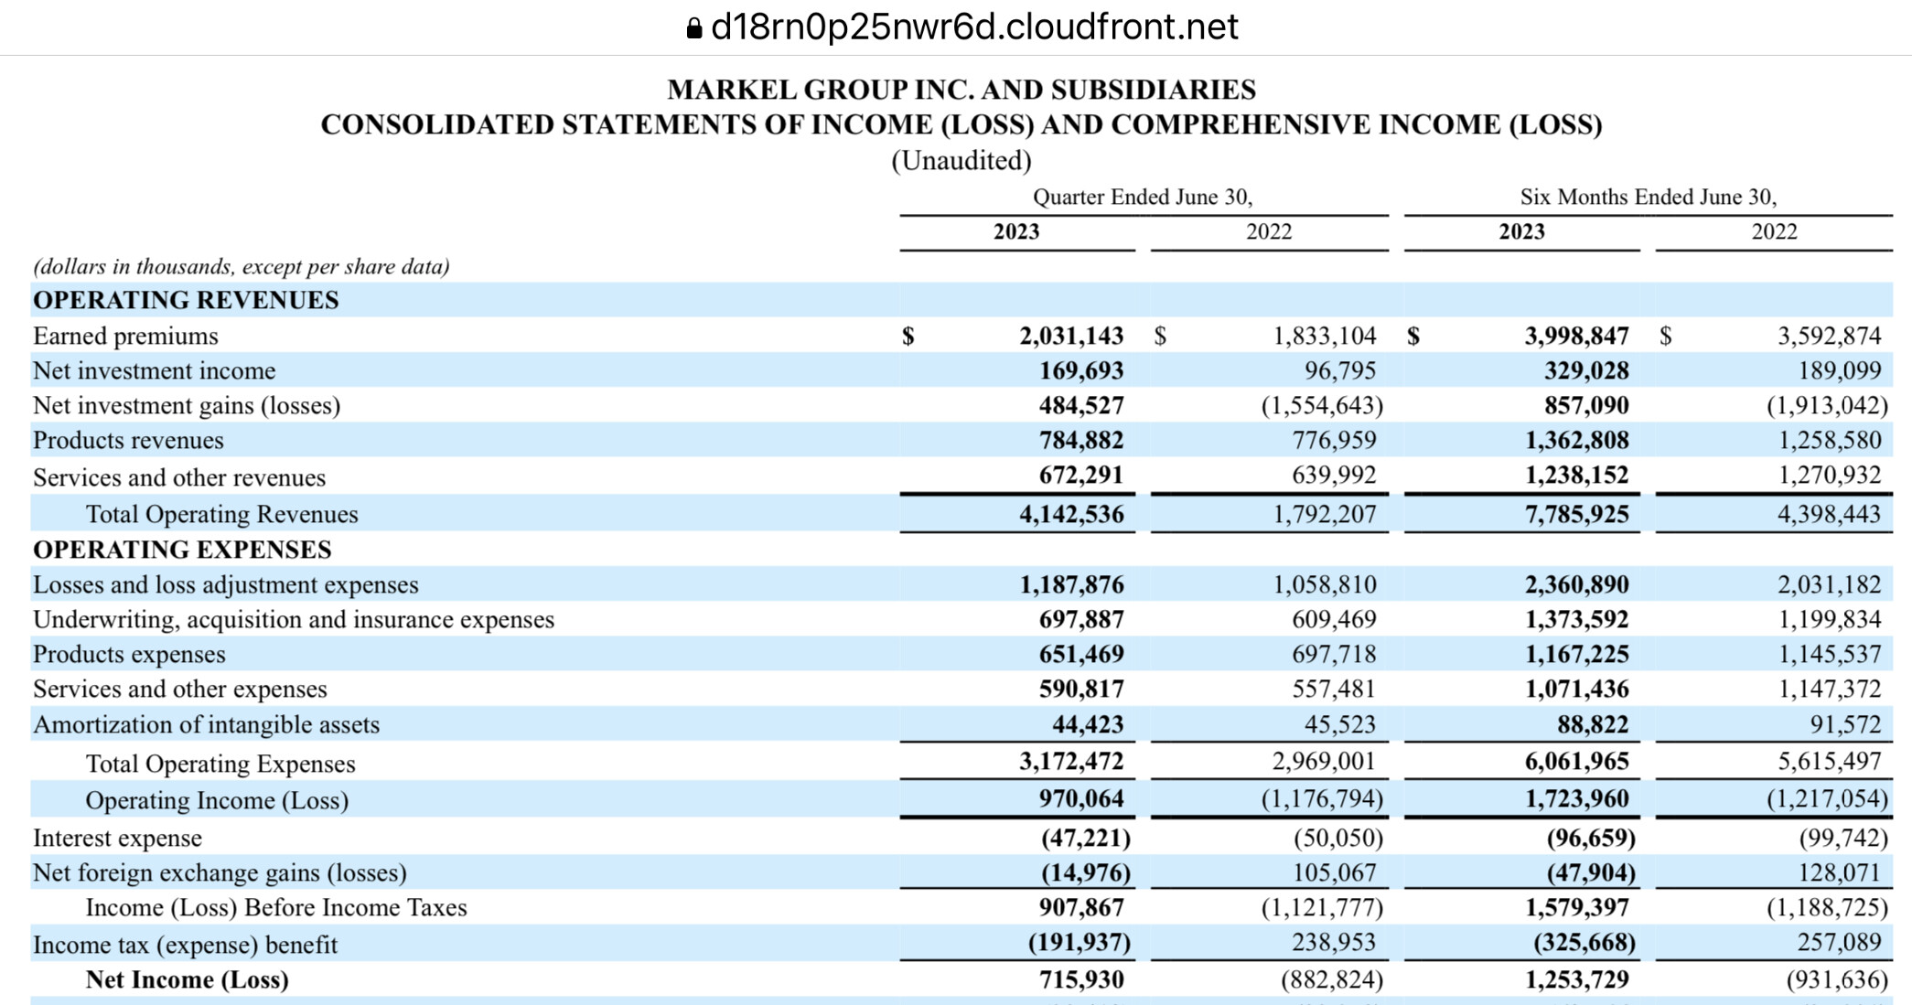Select net investment income value 96,795
The image size is (1912, 1005).
coord(1340,371)
